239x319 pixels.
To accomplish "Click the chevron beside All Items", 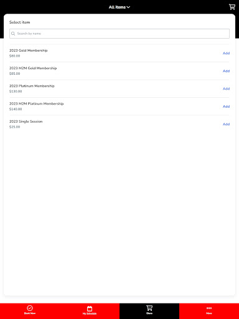I will [x=128, y=7].
